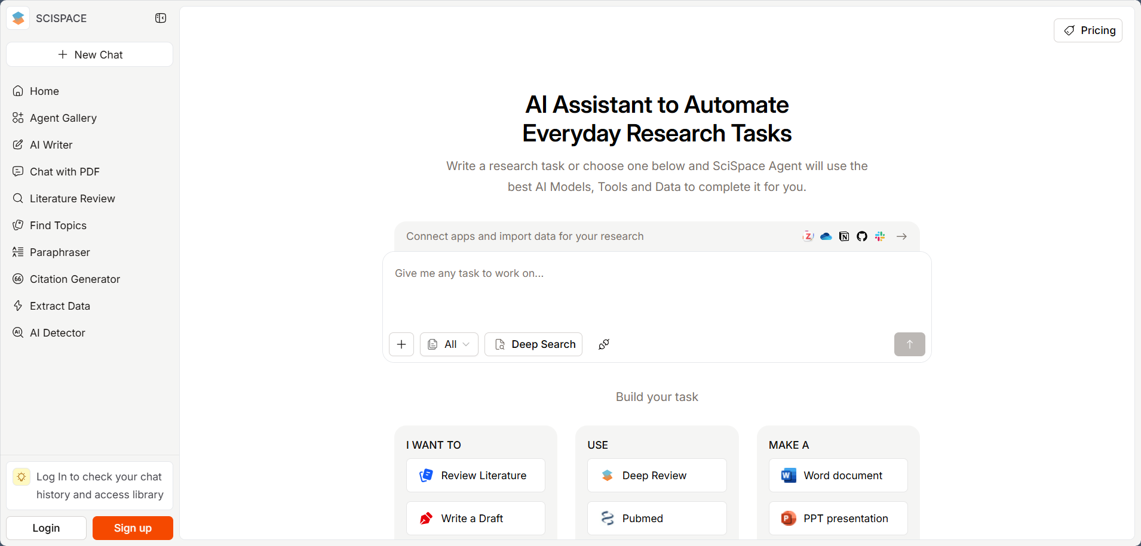Click the connectors plug icon
This screenshot has height=546, width=1141.
[604, 344]
